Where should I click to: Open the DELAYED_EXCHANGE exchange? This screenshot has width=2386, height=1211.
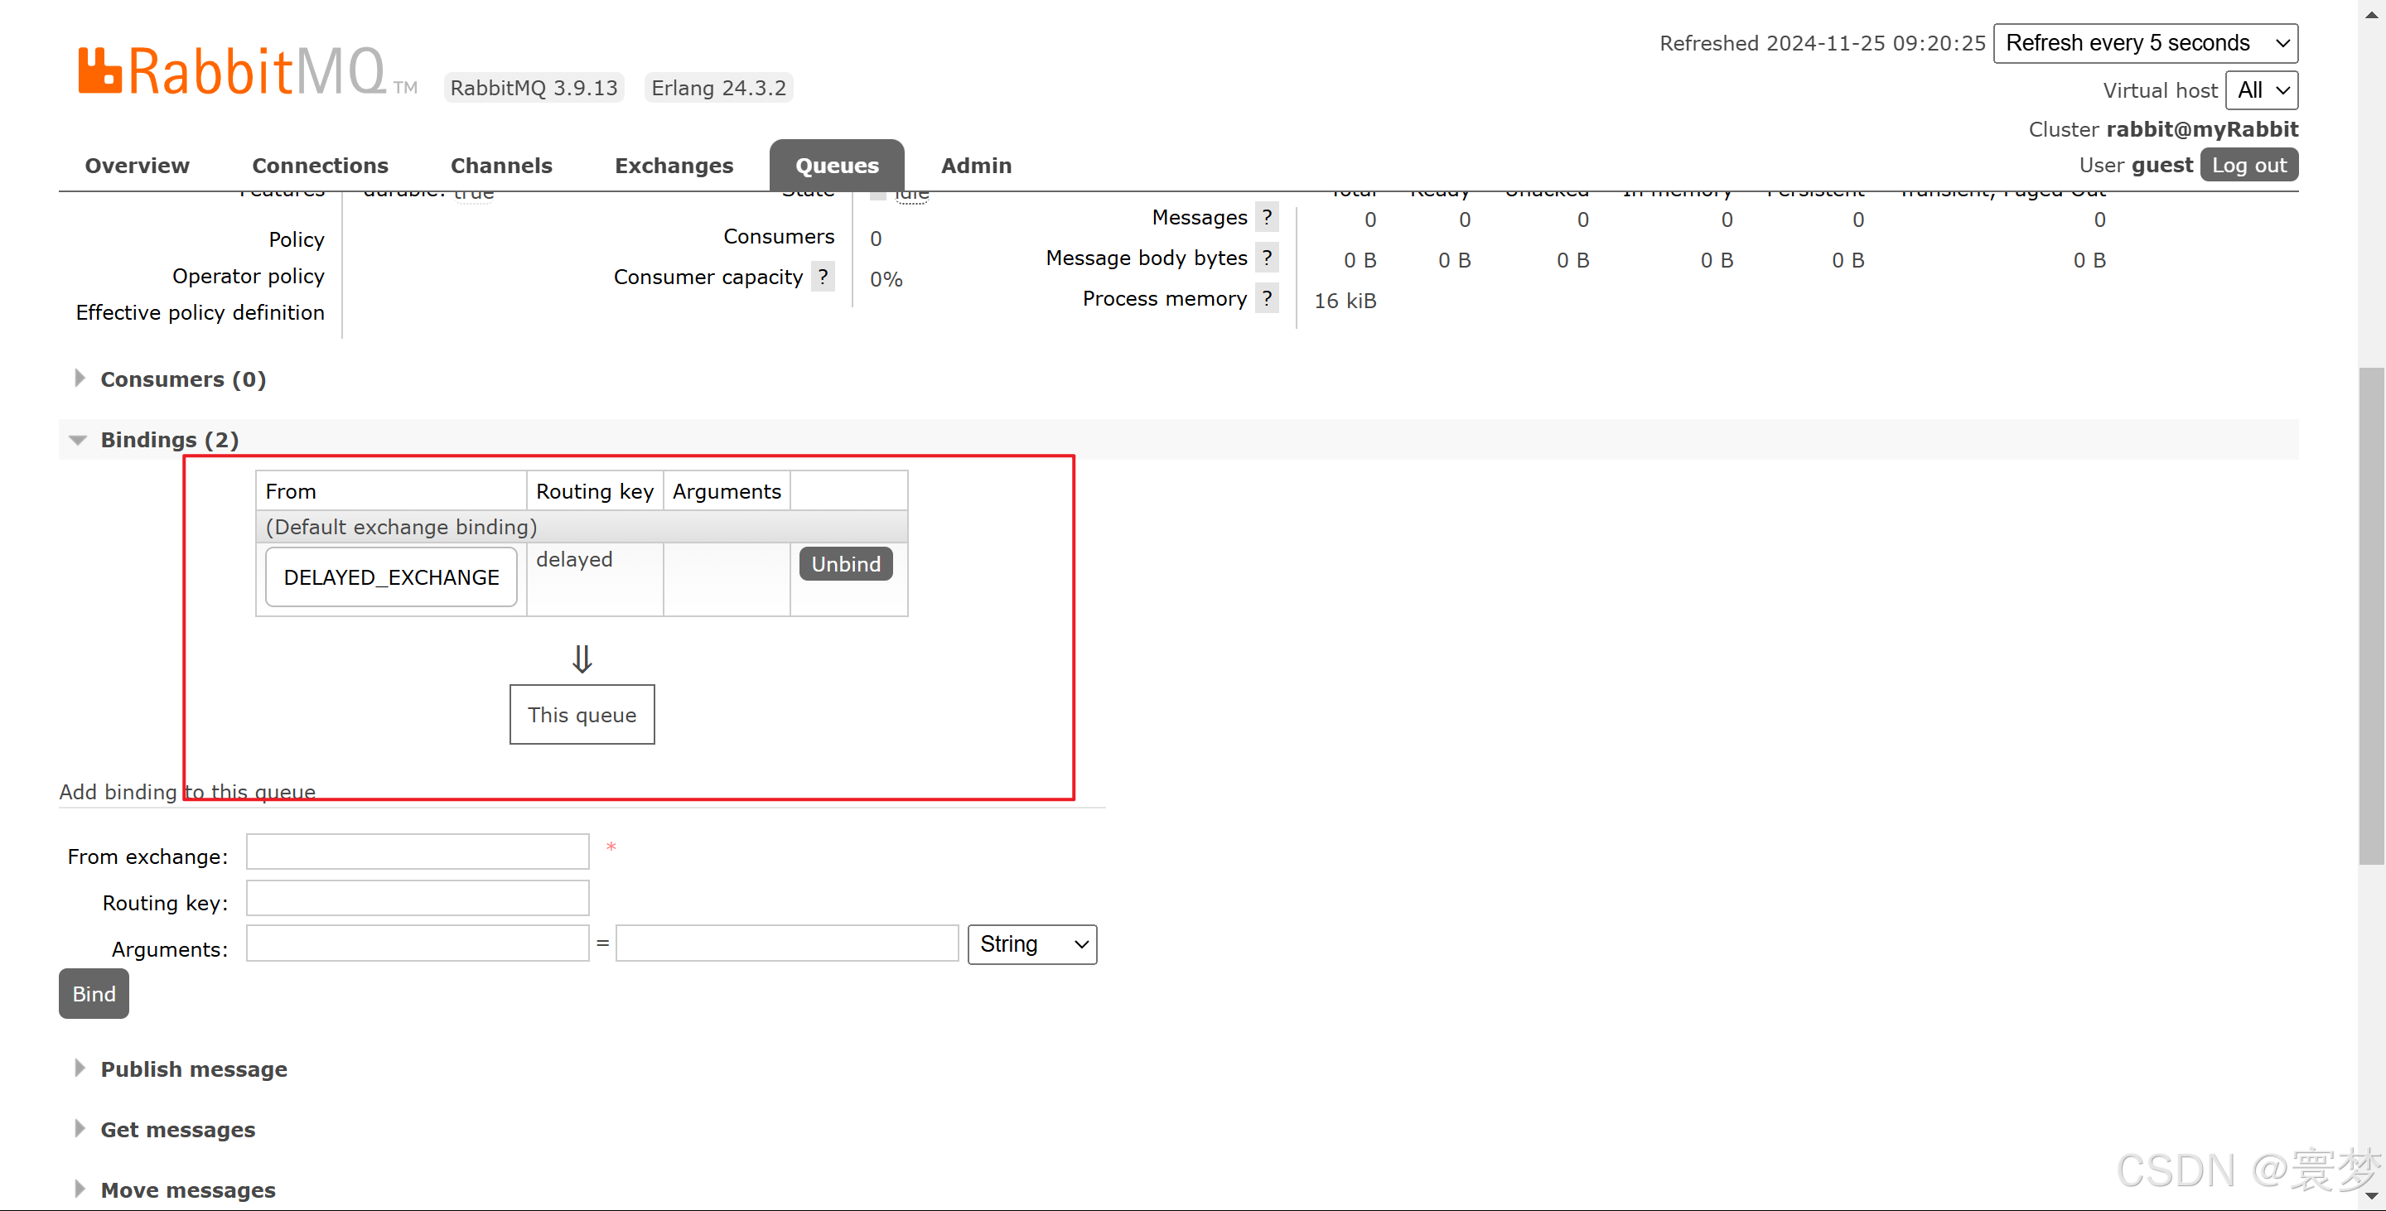391,577
